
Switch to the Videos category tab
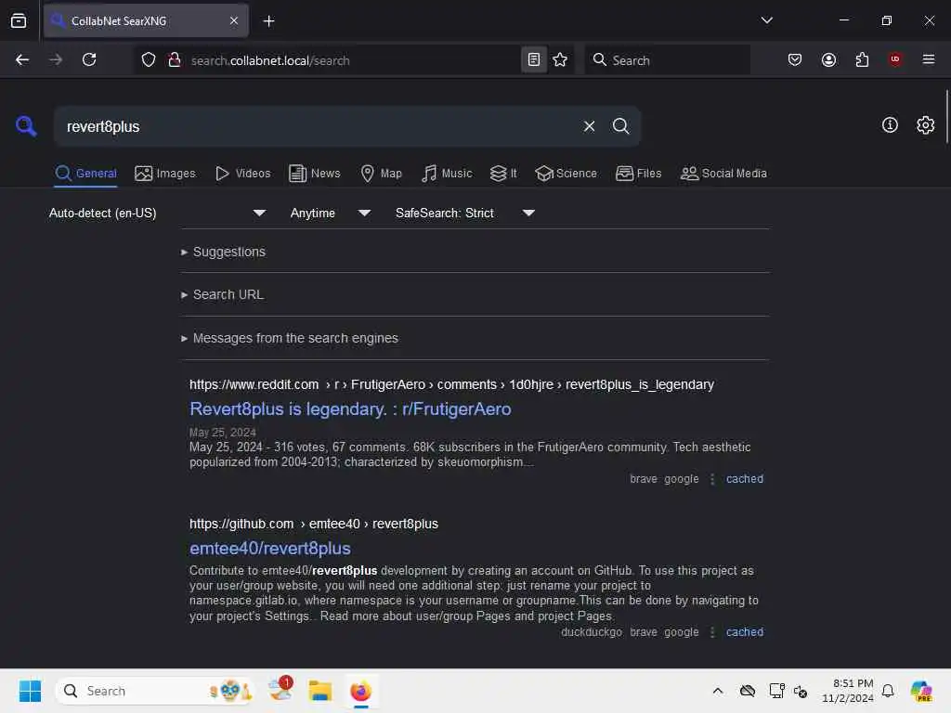pyautogui.click(x=243, y=174)
